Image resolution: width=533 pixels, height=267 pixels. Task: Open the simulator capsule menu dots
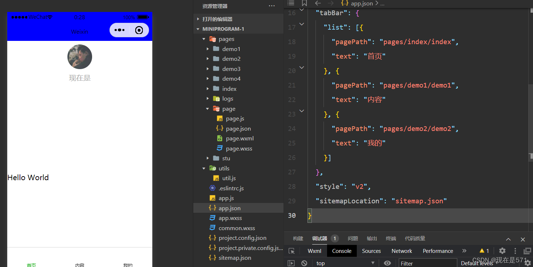[x=119, y=30]
